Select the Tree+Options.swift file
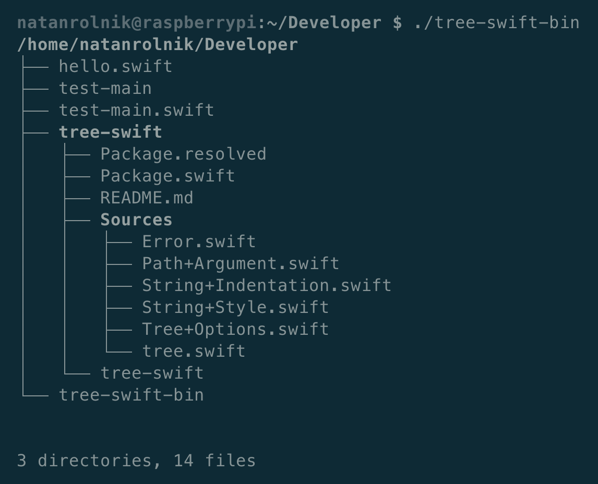 coord(235,330)
